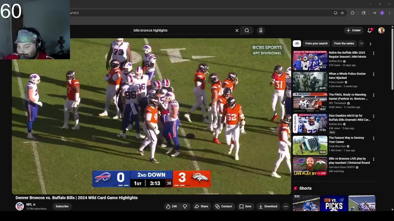
Task: Open the browser extensions puzzle icon
Action: click(353, 13)
